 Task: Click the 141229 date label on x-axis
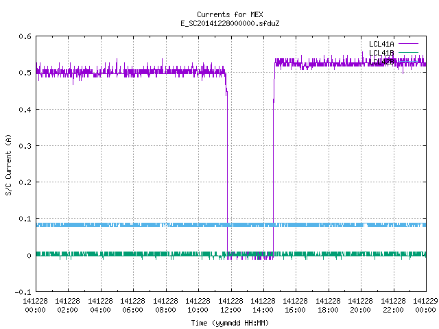click(x=425, y=301)
